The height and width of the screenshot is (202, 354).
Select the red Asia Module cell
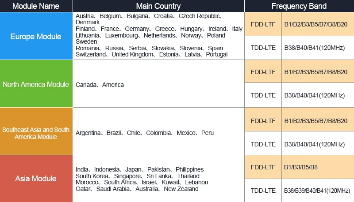pyautogui.click(x=36, y=179)
